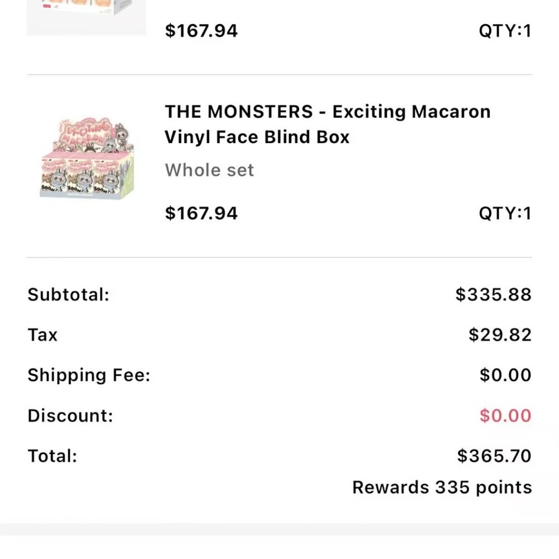Tap the Shipping Fee label
The width and height of the screenshot is (559, 559).
(x=89, y=375)
